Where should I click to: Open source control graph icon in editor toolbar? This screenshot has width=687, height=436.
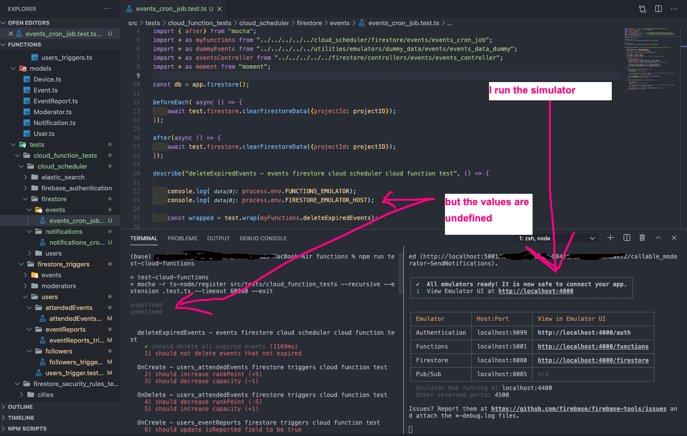point(642,9)
